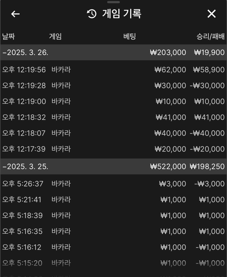Open the 오후 5:26:37 baccarat record

113,184
